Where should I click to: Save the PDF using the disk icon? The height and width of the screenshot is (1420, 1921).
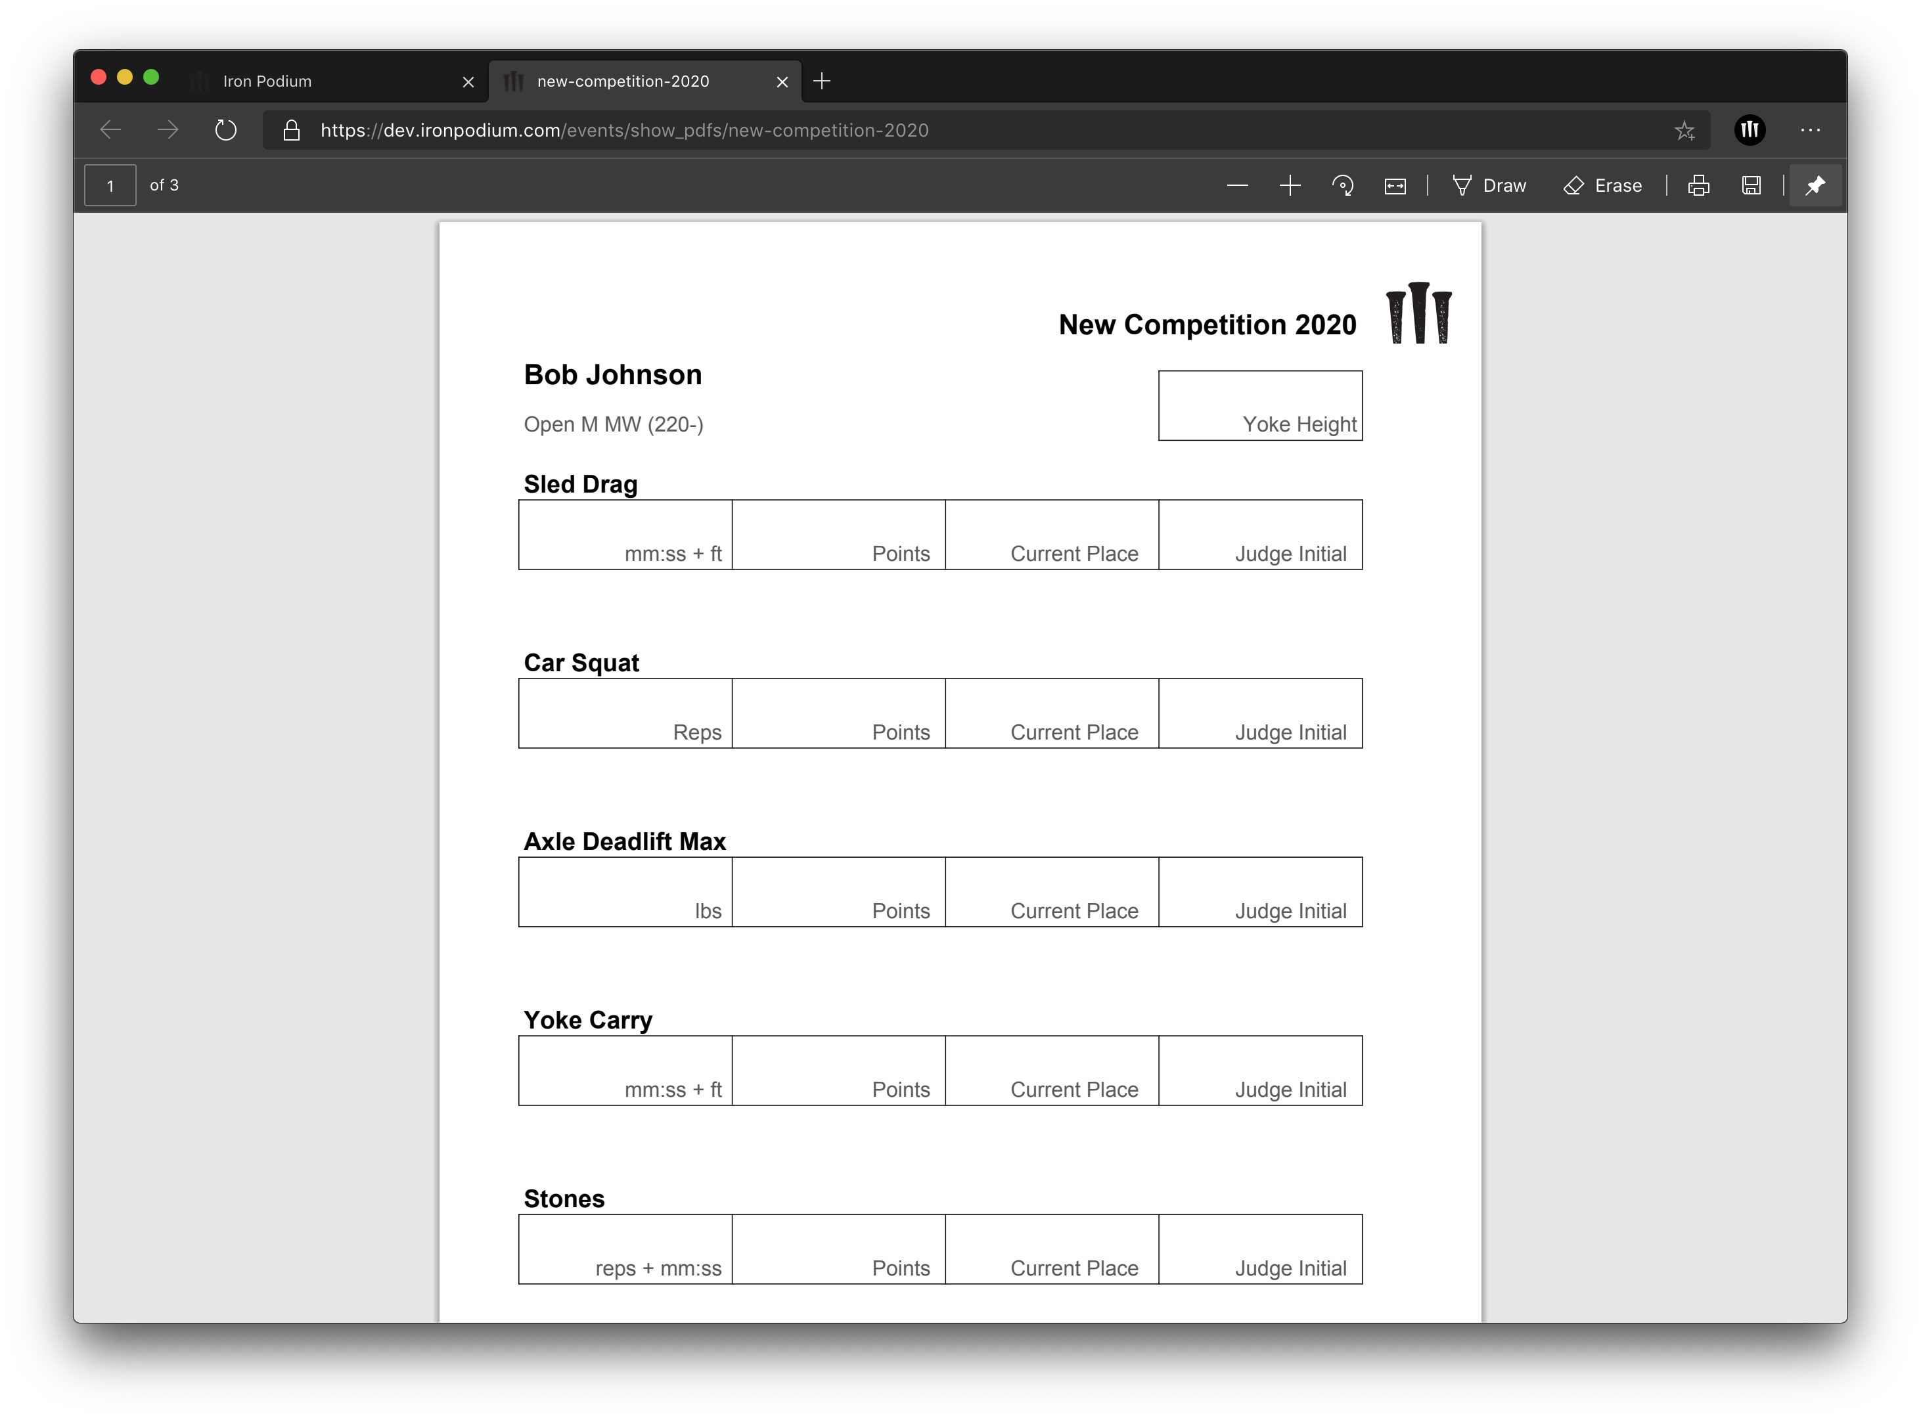tap(1751, 186)
